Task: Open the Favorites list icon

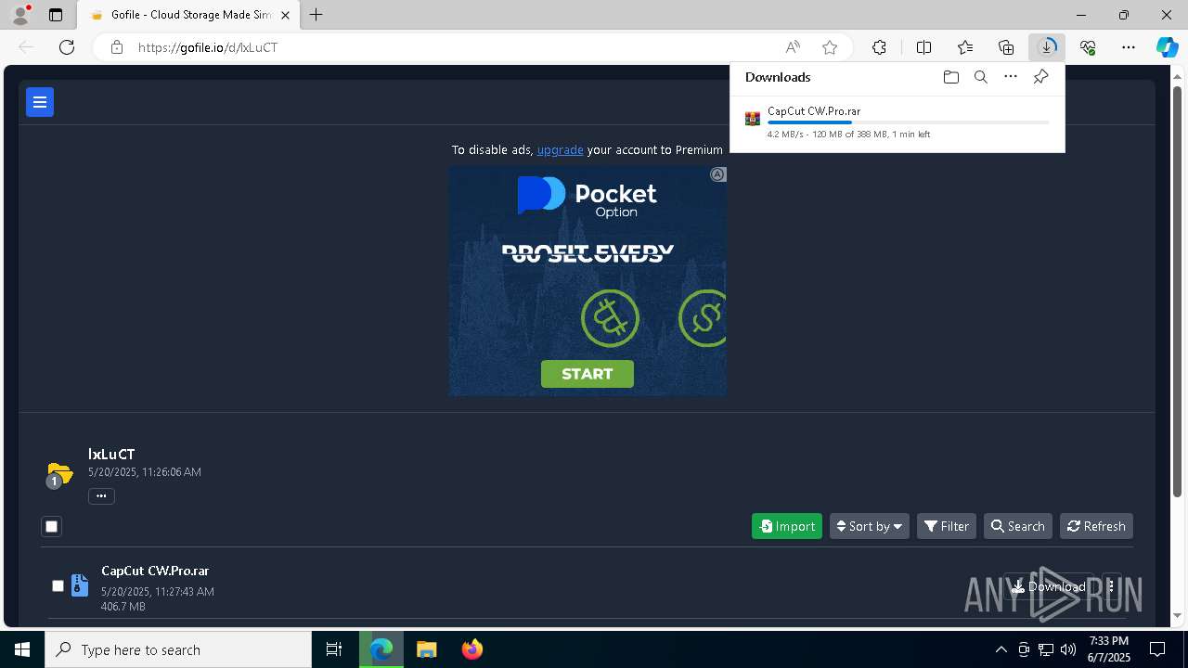Action: coord(965,47)
